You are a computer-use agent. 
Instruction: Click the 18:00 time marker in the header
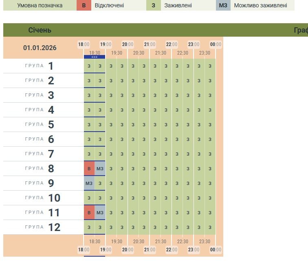pyautogui.click(x=84, y=44)
